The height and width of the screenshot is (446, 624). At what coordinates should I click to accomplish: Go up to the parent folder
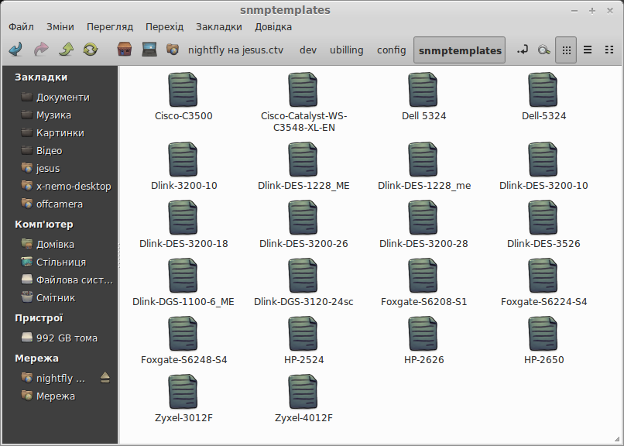point(66,50)
